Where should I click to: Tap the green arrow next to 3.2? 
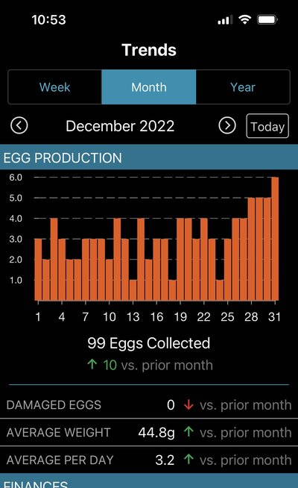tap(188, 459)
